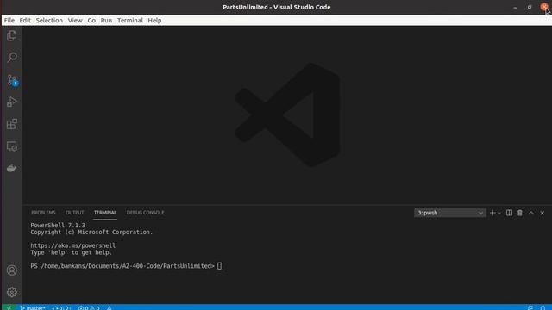This screenshot has width=552, height=310.
Task: Open the Explorer view in activity bar
Action: 11,36
